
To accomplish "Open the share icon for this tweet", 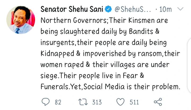I will 158,102.
